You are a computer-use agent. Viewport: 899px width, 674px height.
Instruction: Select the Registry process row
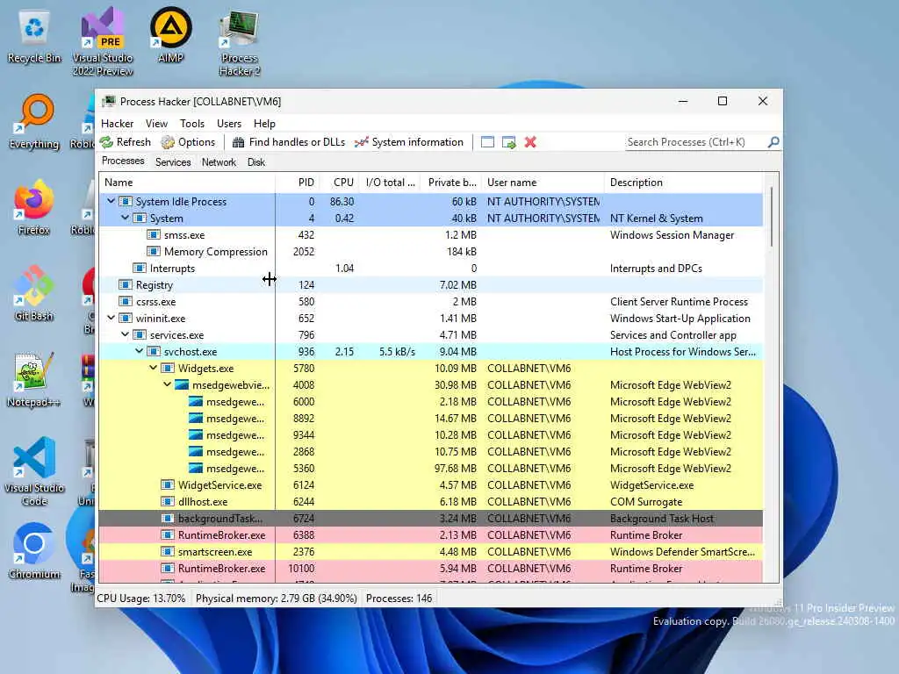pos(430,285)
